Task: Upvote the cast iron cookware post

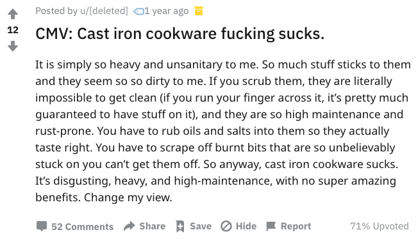Action: [x=13, y=14]
